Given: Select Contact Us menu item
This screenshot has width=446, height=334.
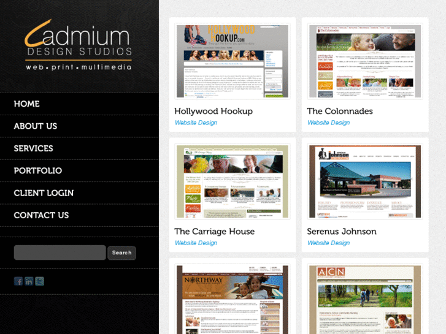Looking at the screenshot, I should pyautogui.click(x=41, y=215).
